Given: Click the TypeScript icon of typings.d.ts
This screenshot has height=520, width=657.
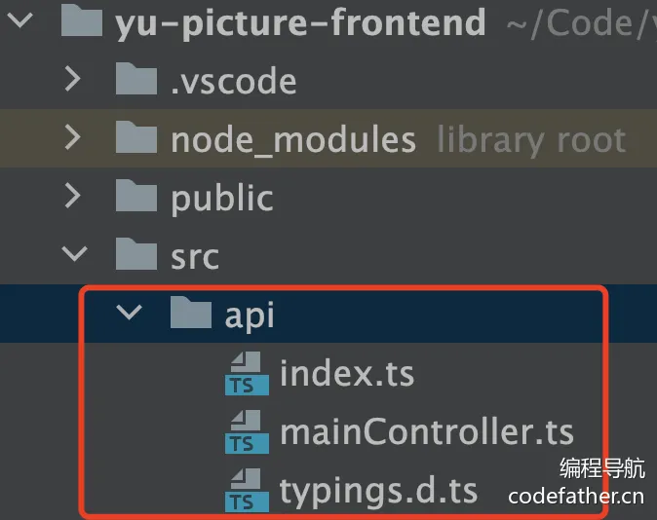Looking at the screenshot, I should [x=247, y=490].
